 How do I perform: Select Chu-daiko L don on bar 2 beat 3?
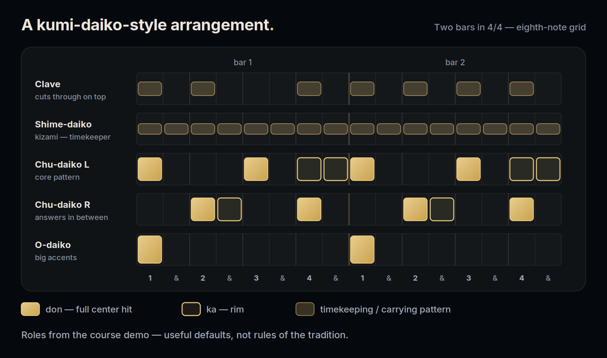tap(469, 169)
